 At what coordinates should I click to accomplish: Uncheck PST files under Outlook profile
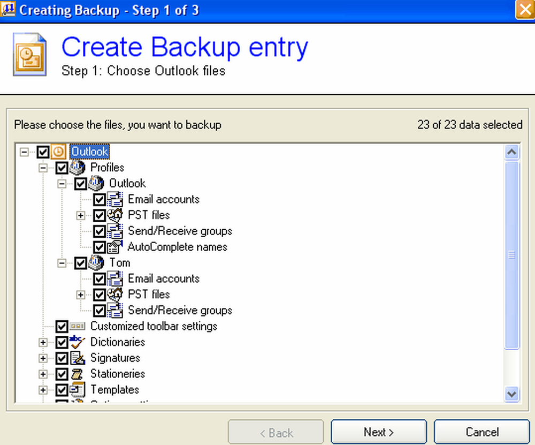pyautogui.click(x=100, y=215)
